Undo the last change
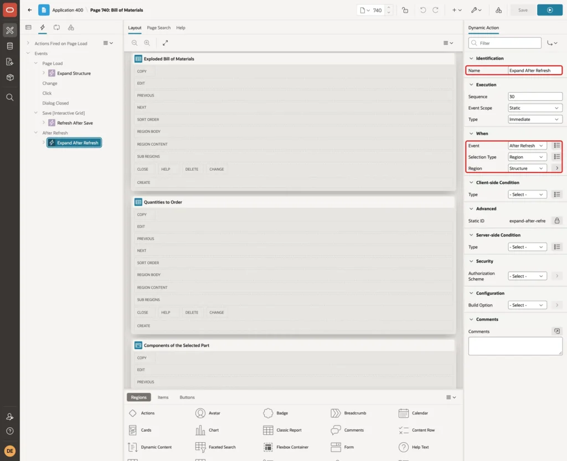This screenshot has width=567, height=461. pos(422,10)
